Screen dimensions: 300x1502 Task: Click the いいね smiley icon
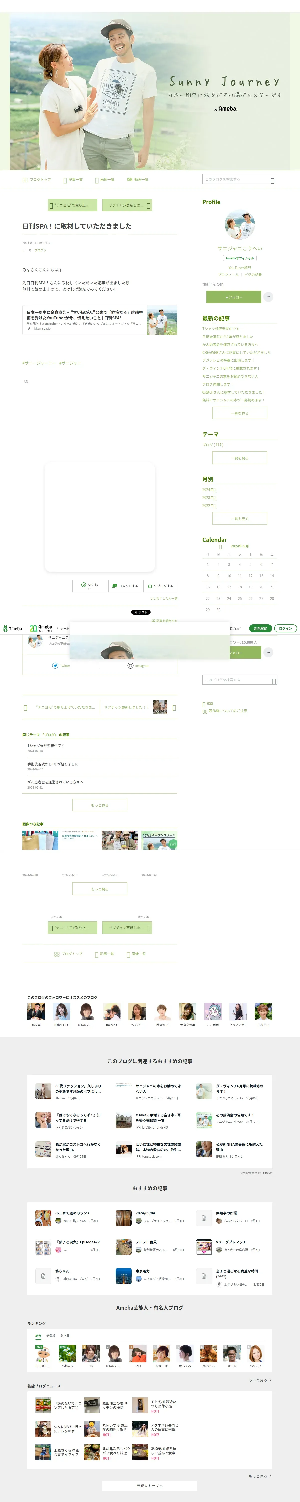click(x=84, y=584)
